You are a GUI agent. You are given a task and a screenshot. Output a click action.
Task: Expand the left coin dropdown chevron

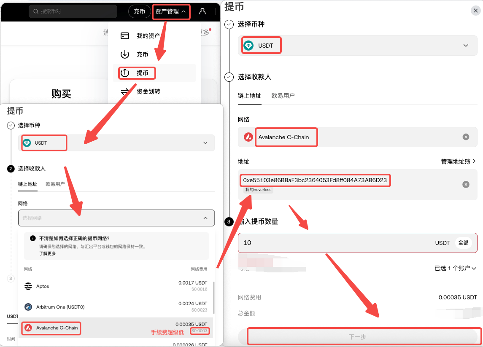[x=205, y=143]
